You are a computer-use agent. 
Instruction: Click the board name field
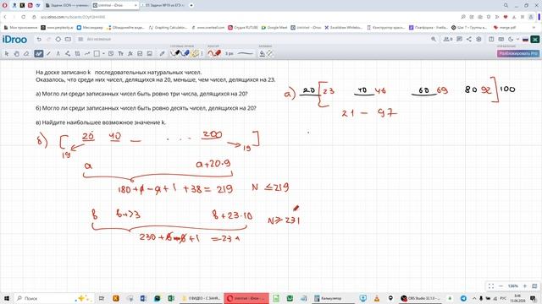pos(99,40)
